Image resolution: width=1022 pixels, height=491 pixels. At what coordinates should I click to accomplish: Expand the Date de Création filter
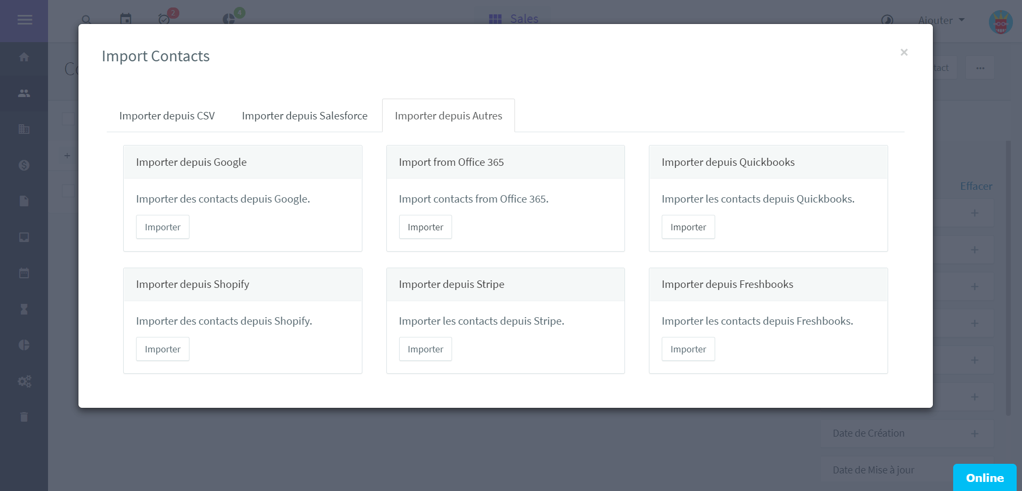pos(907,433)
